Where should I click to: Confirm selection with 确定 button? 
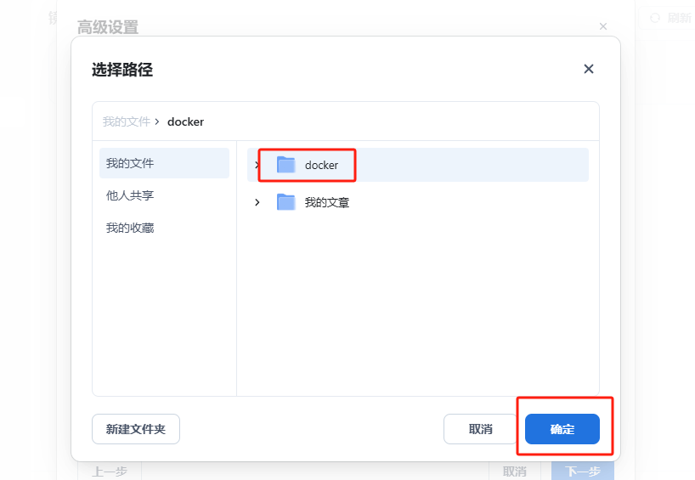point(562,429)
